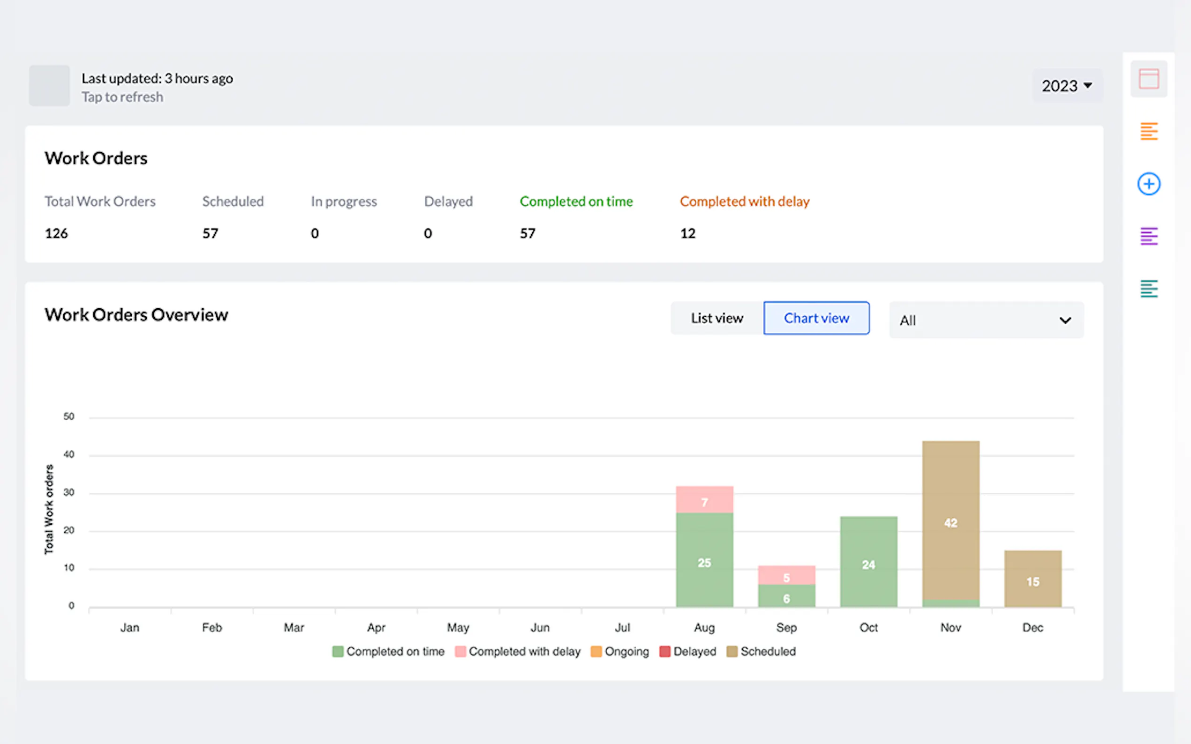The height and width of the screenshot is (744, 1191).
Task: Toggle the Ongoing legend entry
Action: 620,652
